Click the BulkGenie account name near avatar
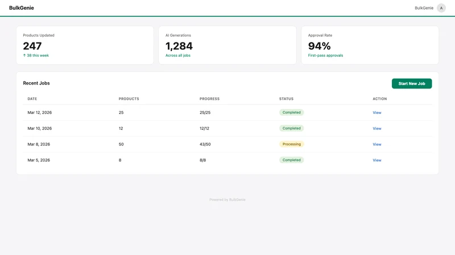The width and height of the screenshot is (455, 255). pos(424,8)
